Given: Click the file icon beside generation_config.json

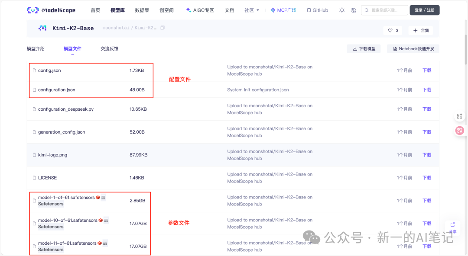Looking at the screenshot, I should pyautogui.click(x=34, y=132).
